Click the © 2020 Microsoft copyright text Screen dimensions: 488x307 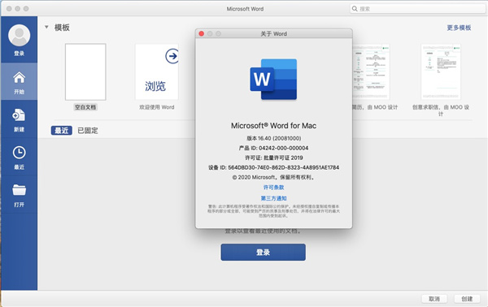point(273,177)
